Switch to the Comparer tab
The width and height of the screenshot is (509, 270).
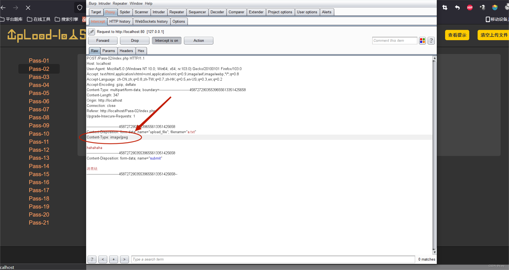tap(236, 12)
